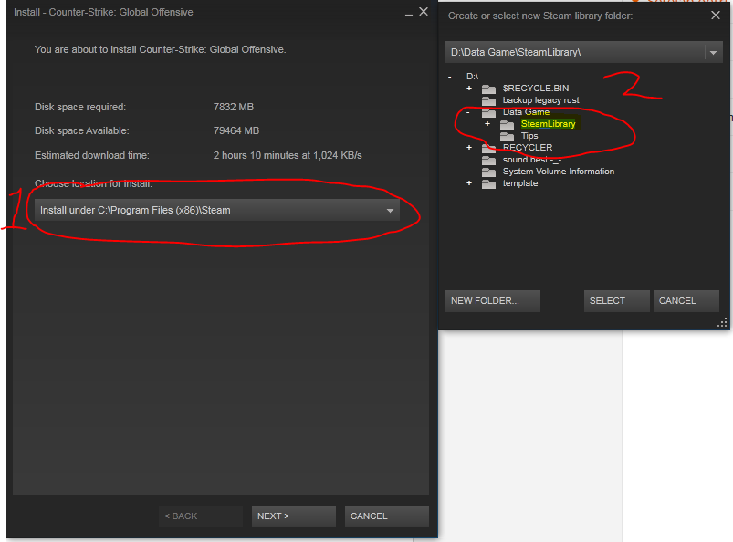Click CANCEL in the Install window
Screen dimensions: 733x542
(x=387, y=516)
